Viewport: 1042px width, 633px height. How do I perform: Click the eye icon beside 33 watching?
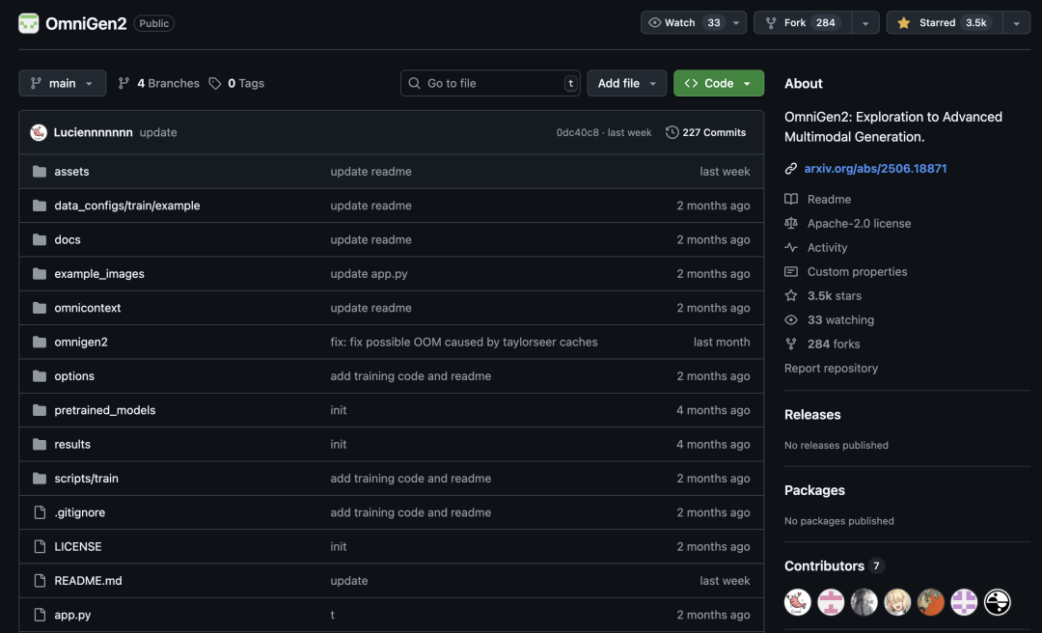791,319
